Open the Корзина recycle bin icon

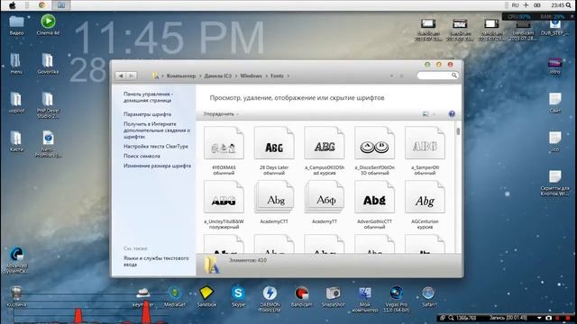pyautogui.click(x=16, y=296)
